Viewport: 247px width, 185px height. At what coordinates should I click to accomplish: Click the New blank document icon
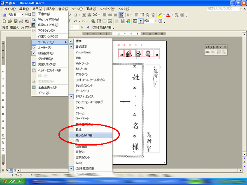point(5,21)
